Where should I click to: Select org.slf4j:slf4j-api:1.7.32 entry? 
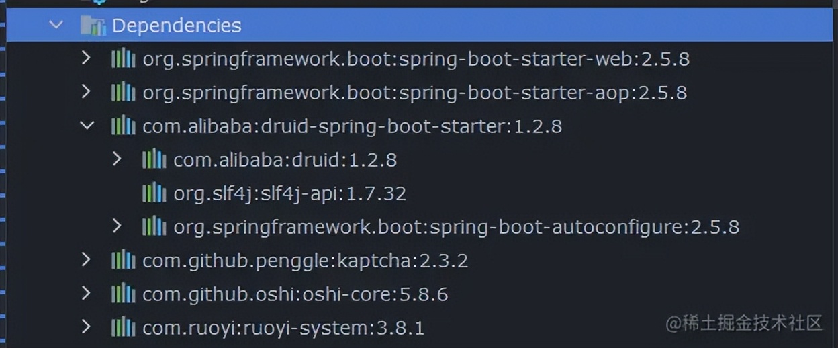(x=289, y=194)
